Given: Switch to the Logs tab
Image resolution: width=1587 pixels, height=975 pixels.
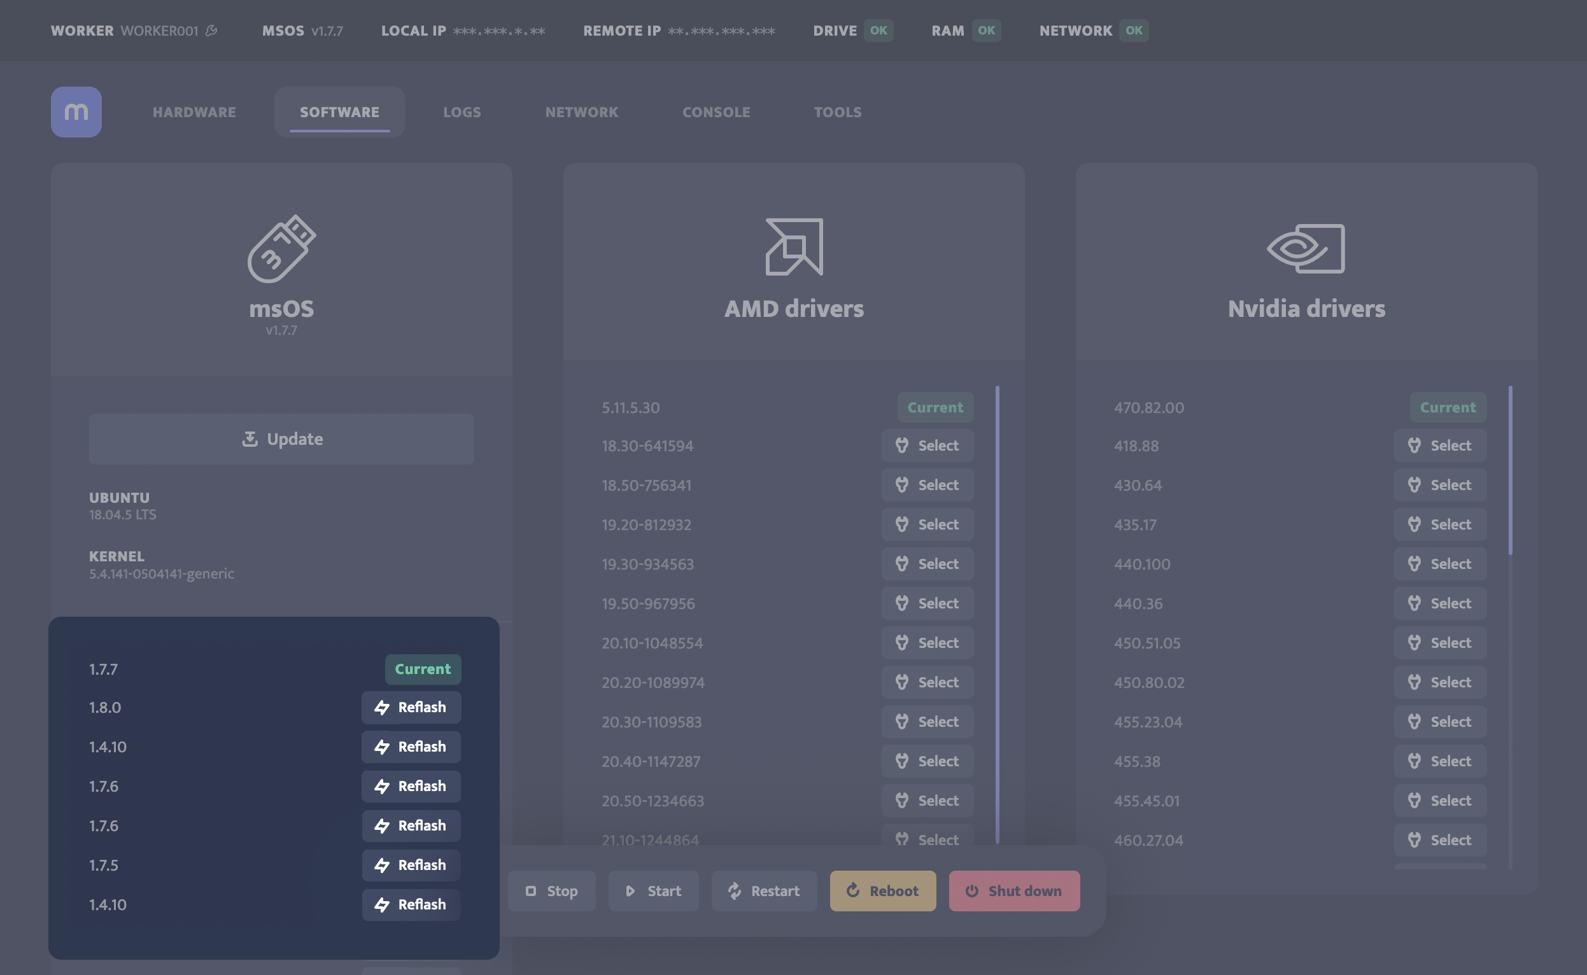Looking at the screenshot, I should click(462, 112).
